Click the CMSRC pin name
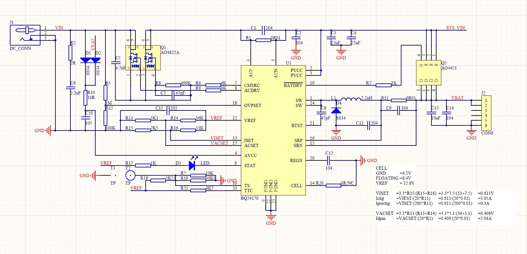527x254 pixels. 252,85
